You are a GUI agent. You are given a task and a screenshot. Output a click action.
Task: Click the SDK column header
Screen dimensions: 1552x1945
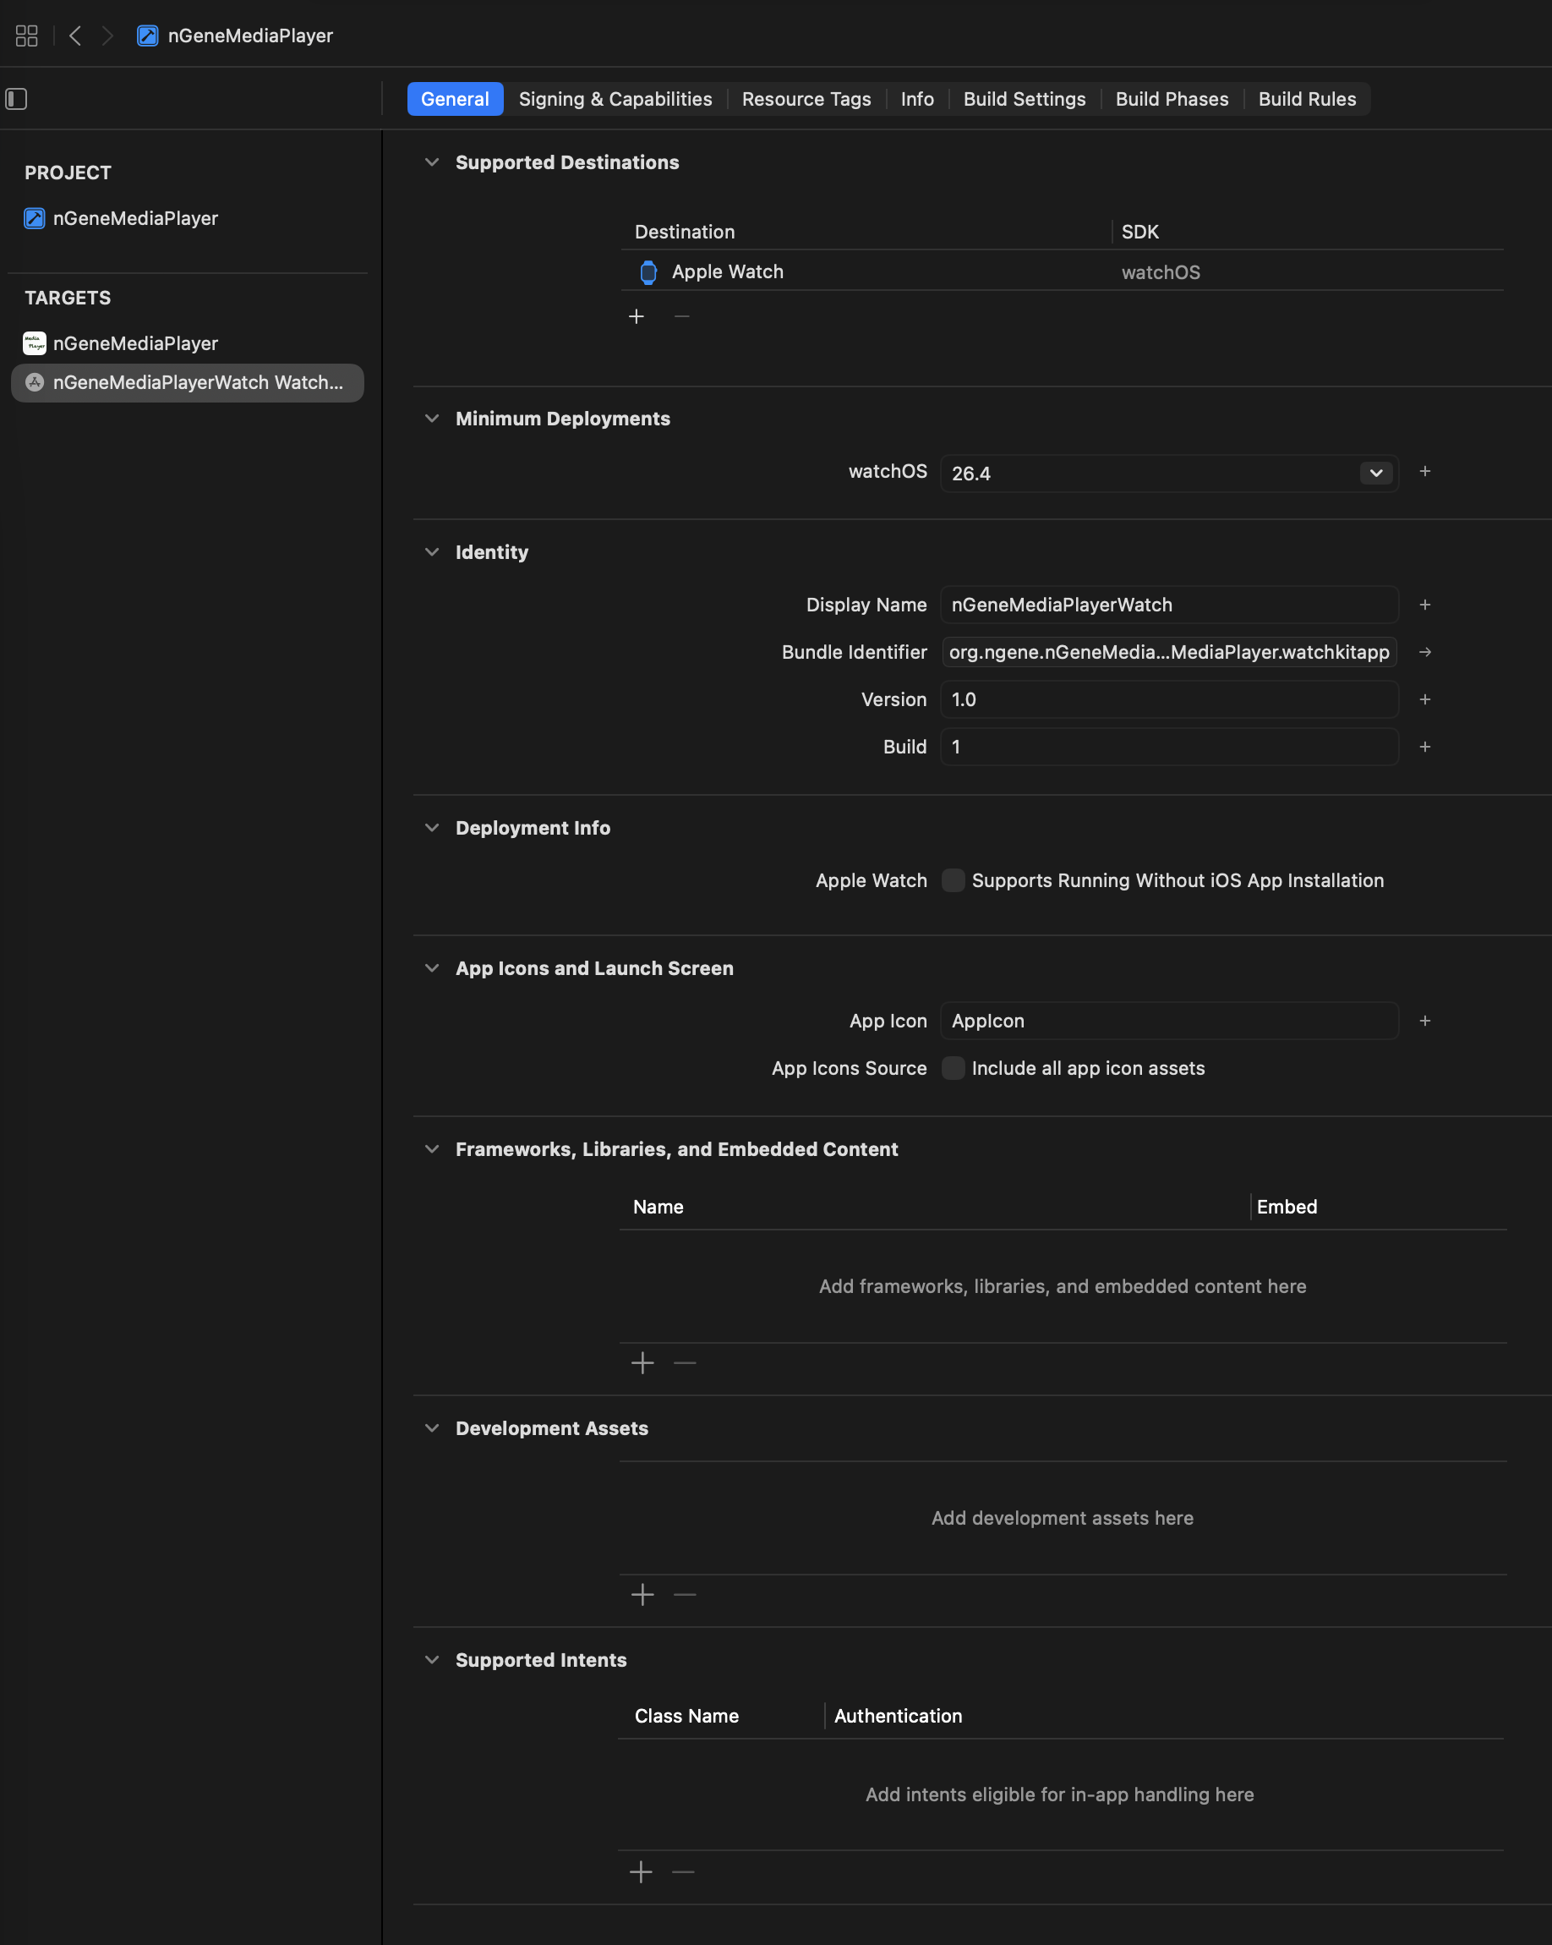coord(1139,232)
